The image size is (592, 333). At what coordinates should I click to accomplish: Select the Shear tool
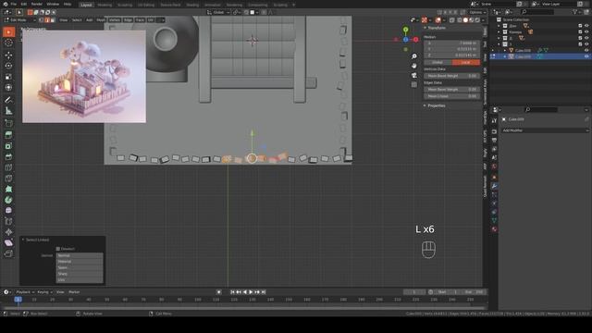coord(8,242)
